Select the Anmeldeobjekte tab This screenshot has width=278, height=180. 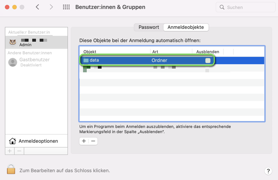pyautogui.click(x=186, y=27)
